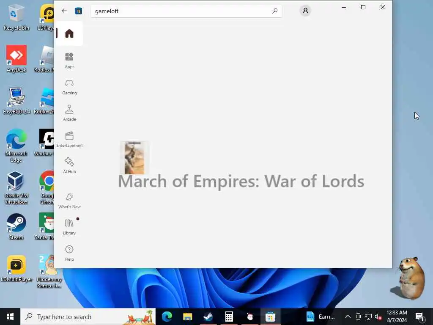
Task: Click March of Empires: War of Lords title
Action: [241, 181]
